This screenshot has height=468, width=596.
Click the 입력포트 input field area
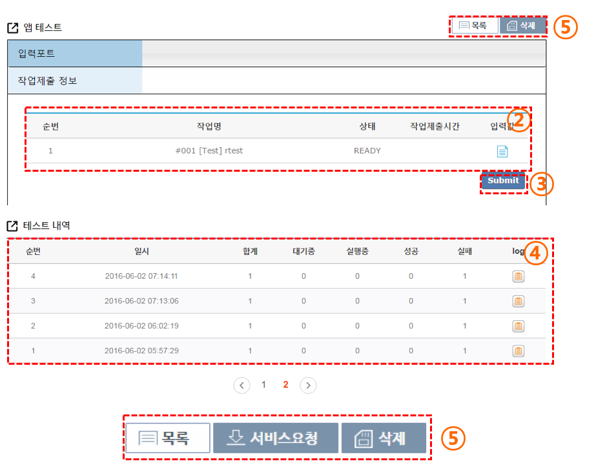[x=344, y=53]
